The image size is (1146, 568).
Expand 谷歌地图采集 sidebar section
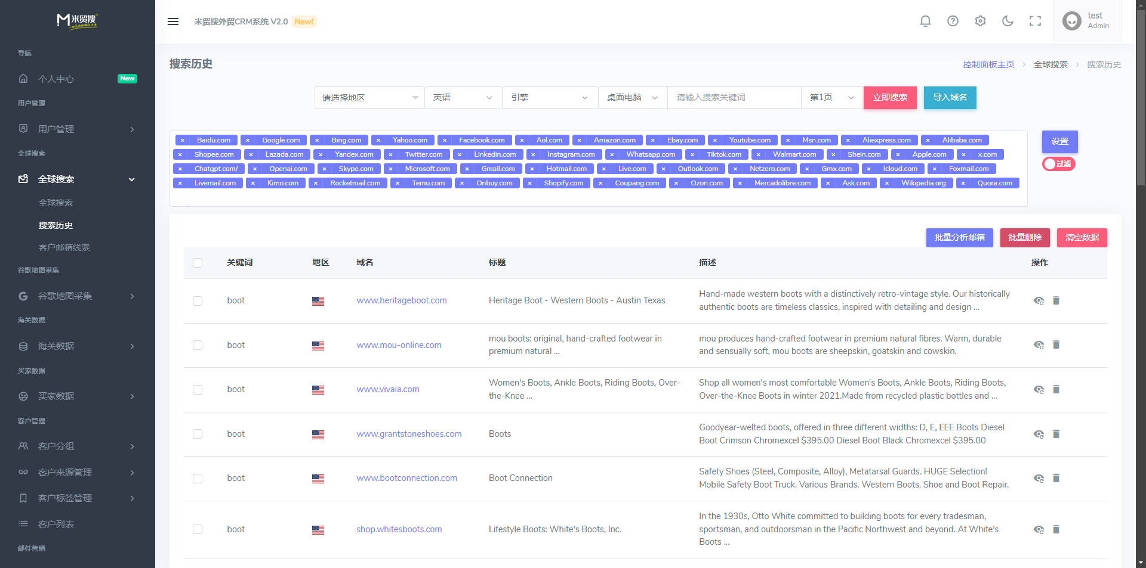tap(78, 296)
